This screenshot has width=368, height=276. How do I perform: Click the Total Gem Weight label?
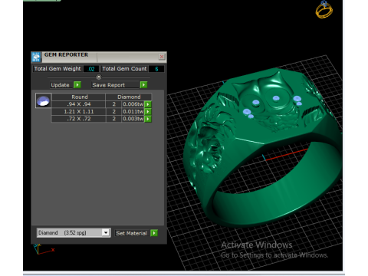click(58, 69)
